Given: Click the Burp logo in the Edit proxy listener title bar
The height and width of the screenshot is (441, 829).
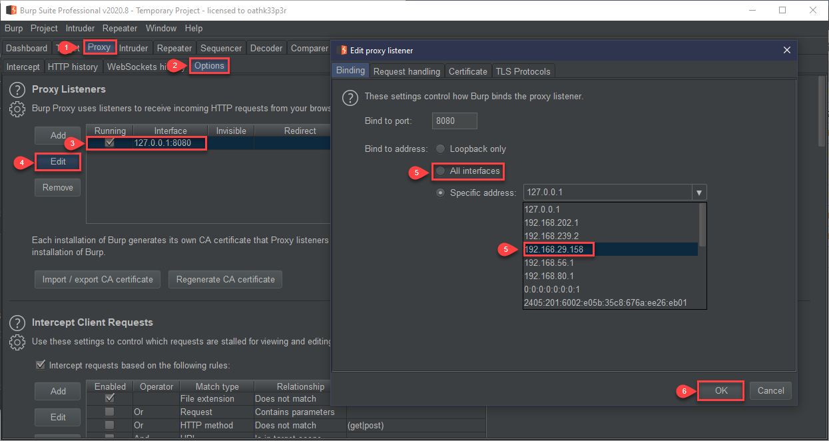Looking at the screenshot, I should pos(344,50).
